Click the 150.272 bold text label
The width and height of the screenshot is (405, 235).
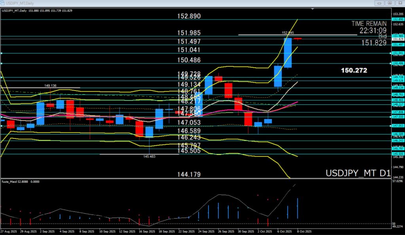coord(354,70)
